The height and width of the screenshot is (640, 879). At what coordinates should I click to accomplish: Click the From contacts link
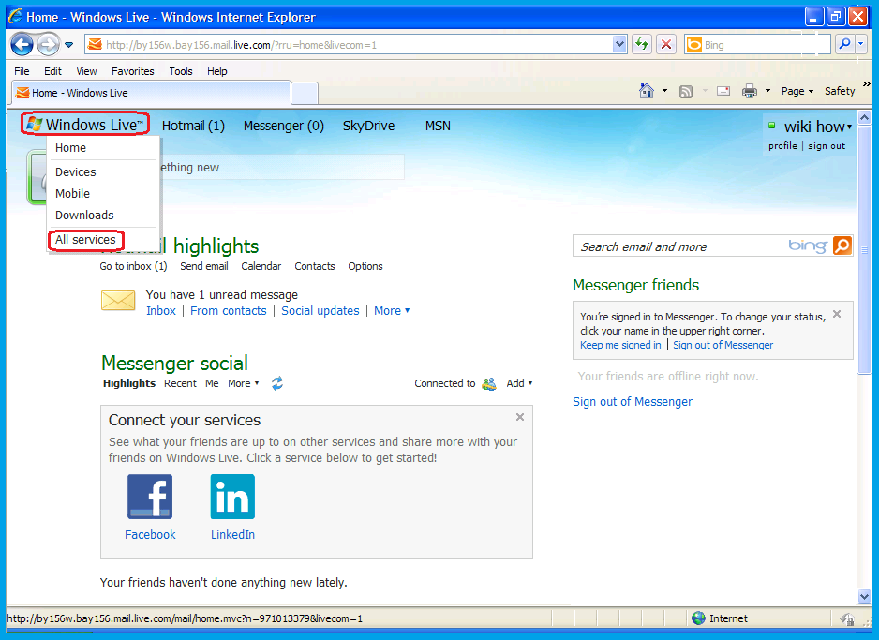[228, 311]
